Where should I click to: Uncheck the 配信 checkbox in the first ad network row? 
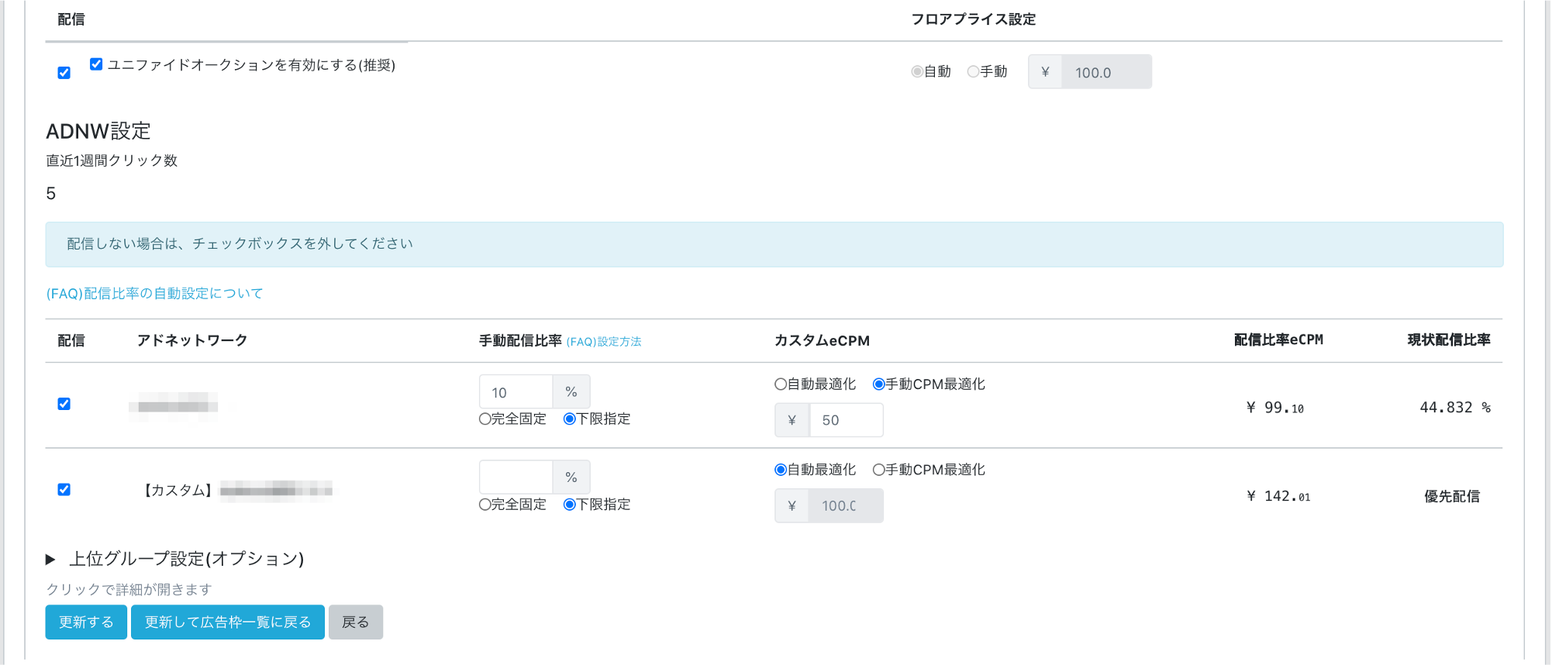click(x=64, y=404)
